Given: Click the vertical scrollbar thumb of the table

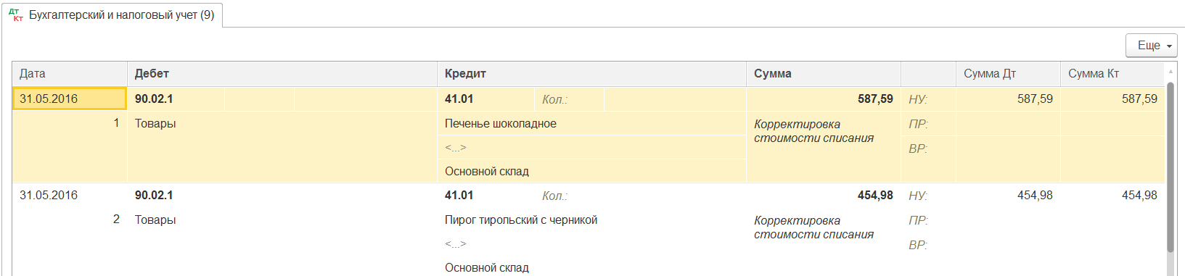Looking at the screenshot, I should [x=1170, y=168].
